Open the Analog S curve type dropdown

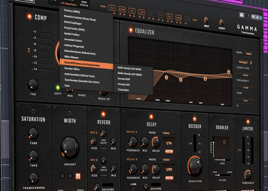[245, 62]
